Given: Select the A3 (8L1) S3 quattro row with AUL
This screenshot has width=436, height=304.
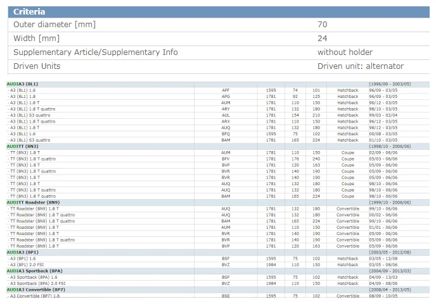Looking at the screenshot, I should click(x=218, y=116).
